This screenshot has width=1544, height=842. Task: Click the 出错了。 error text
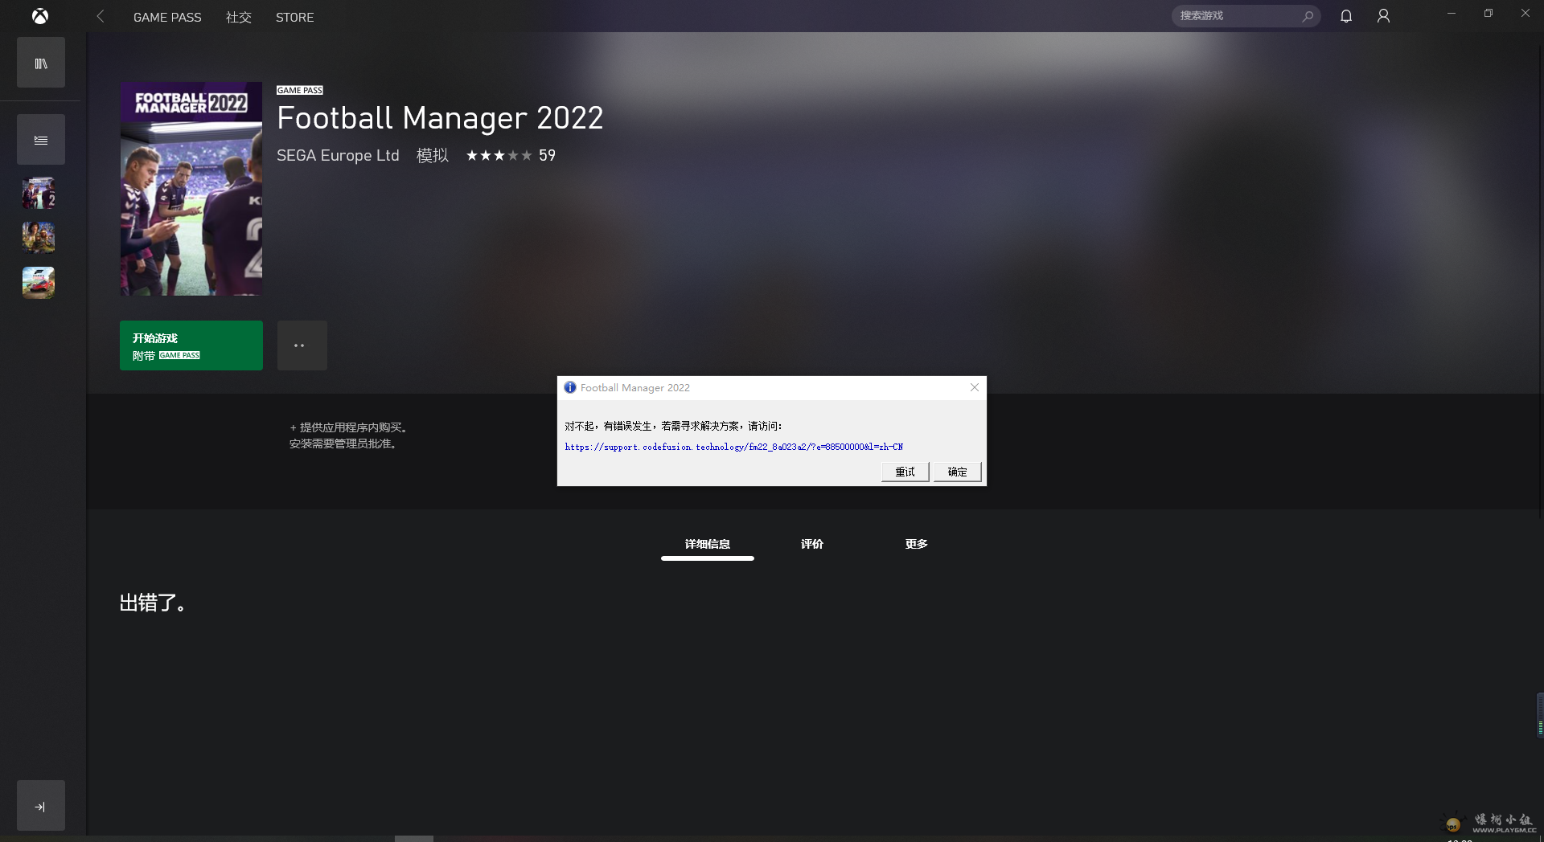tap(154, 603)
